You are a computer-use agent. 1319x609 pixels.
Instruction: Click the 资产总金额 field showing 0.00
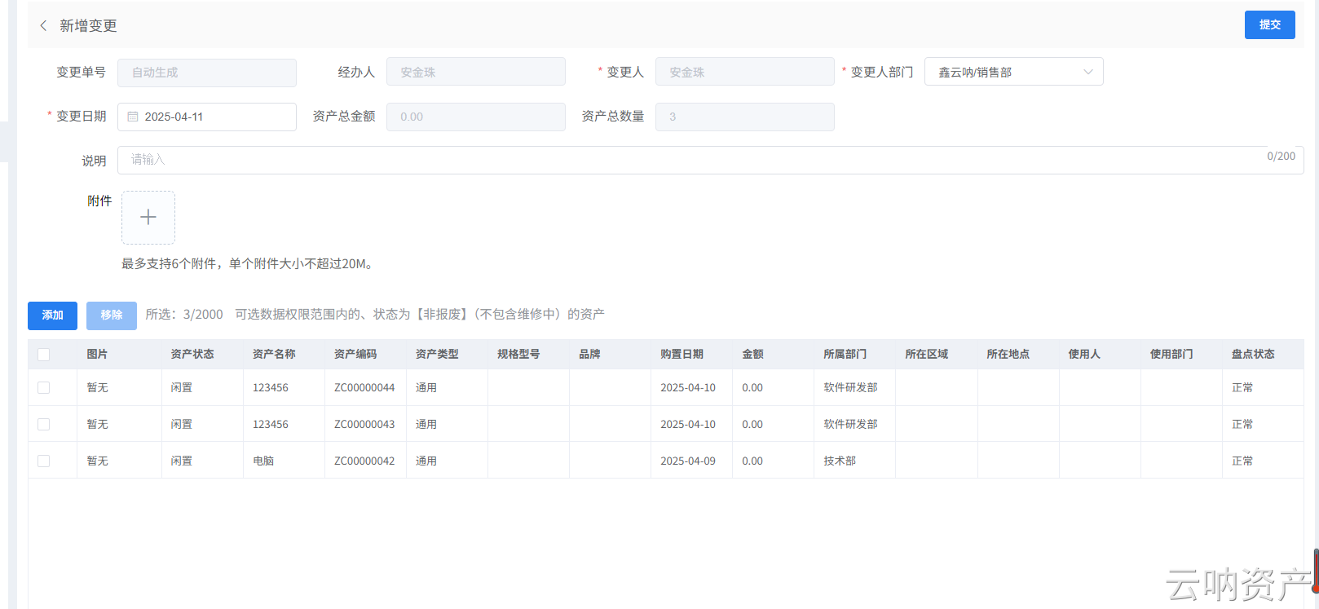click(x=476, y=117)
